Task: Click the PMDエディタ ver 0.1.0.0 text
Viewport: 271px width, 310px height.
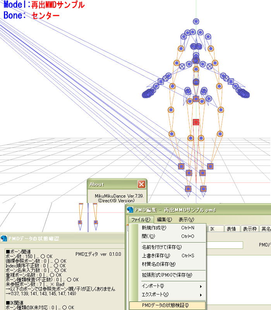Action: (98, 254)
